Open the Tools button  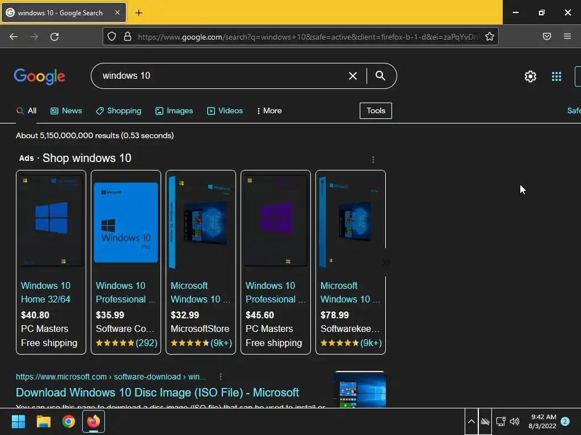pyautogui.click(x=376, y=110)
